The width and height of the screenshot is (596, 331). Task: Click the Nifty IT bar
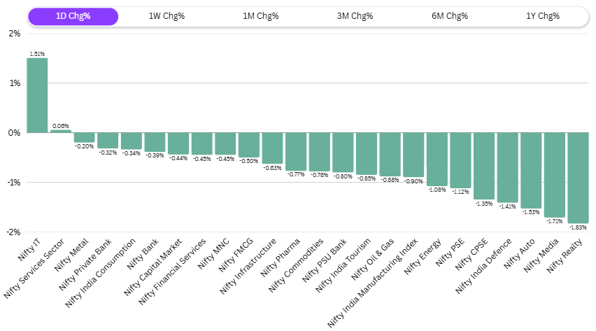pos(37,95)
